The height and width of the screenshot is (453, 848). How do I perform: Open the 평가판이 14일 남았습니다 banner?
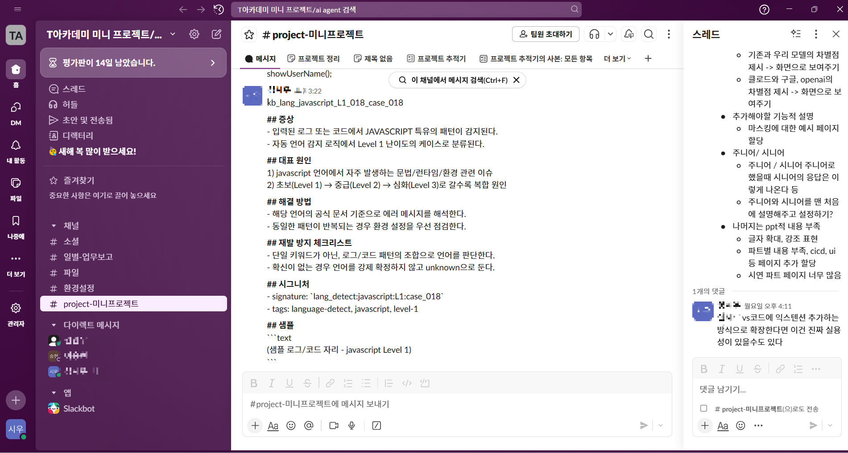coord(133,63)
